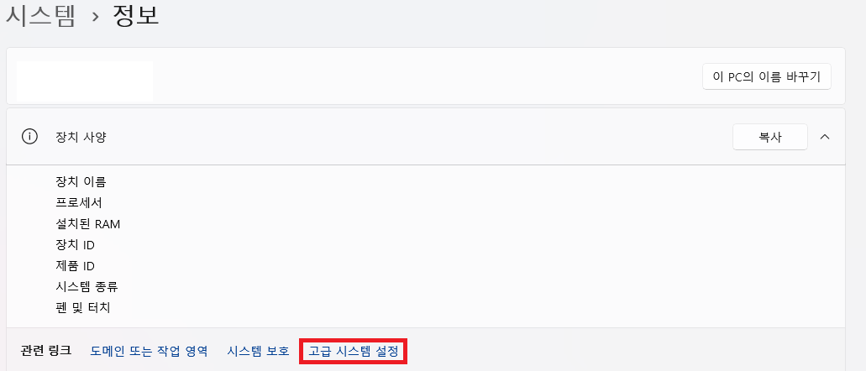Select the 장치 이름 row label
This screenshot has width=866, height=371.
coord(81,181)
